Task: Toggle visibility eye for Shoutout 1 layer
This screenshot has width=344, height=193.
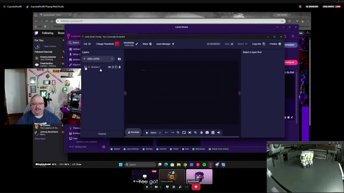Action: (109, 67)
